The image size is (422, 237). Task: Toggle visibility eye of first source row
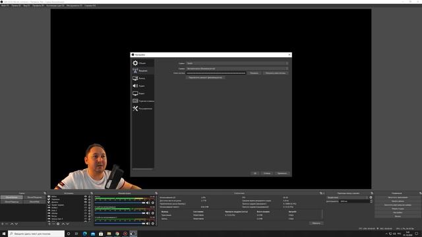[86, 196]
